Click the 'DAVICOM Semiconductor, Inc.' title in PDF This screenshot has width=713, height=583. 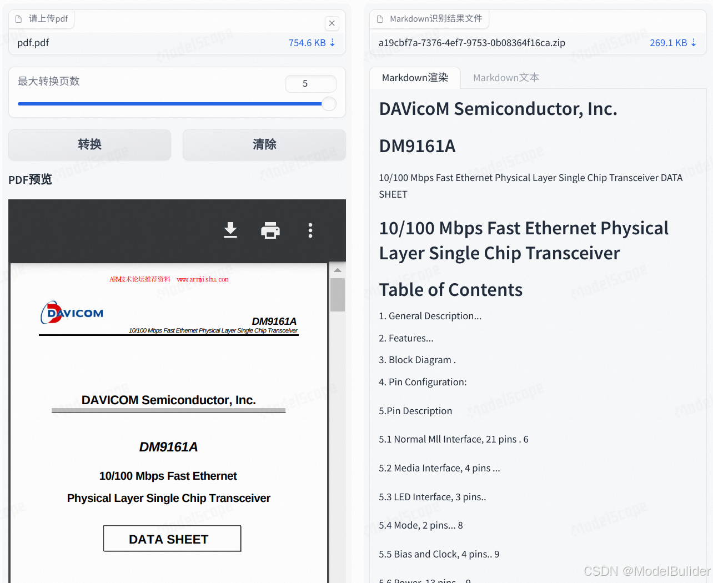pos(169,400)
